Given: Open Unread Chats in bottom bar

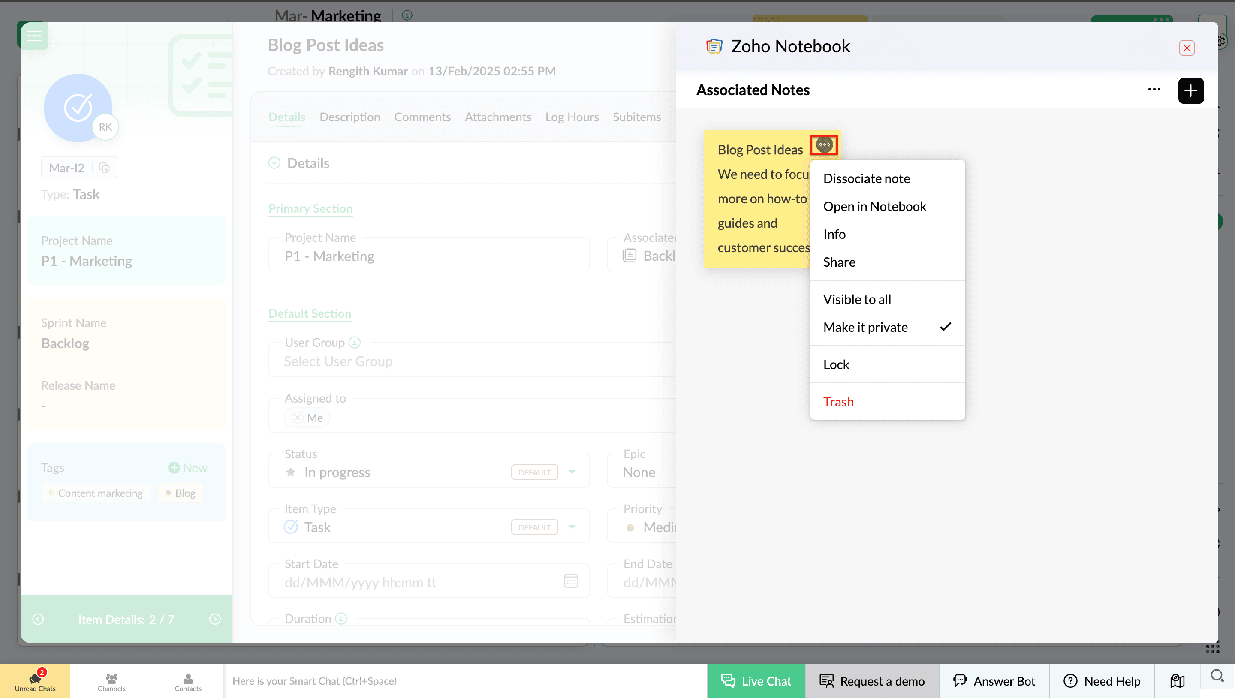Looking at the screenshot, I should click(35, 680).
